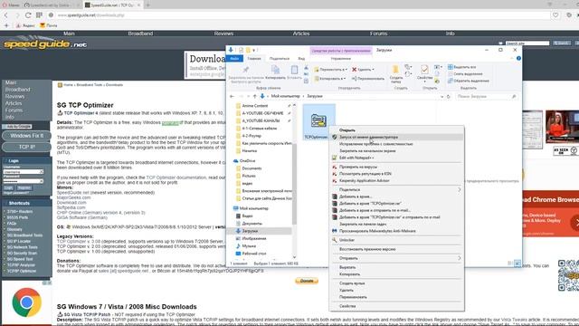Open the 'Переместить в' ribbon dropdown
The image size is (579, 326).
coord(330,70)
